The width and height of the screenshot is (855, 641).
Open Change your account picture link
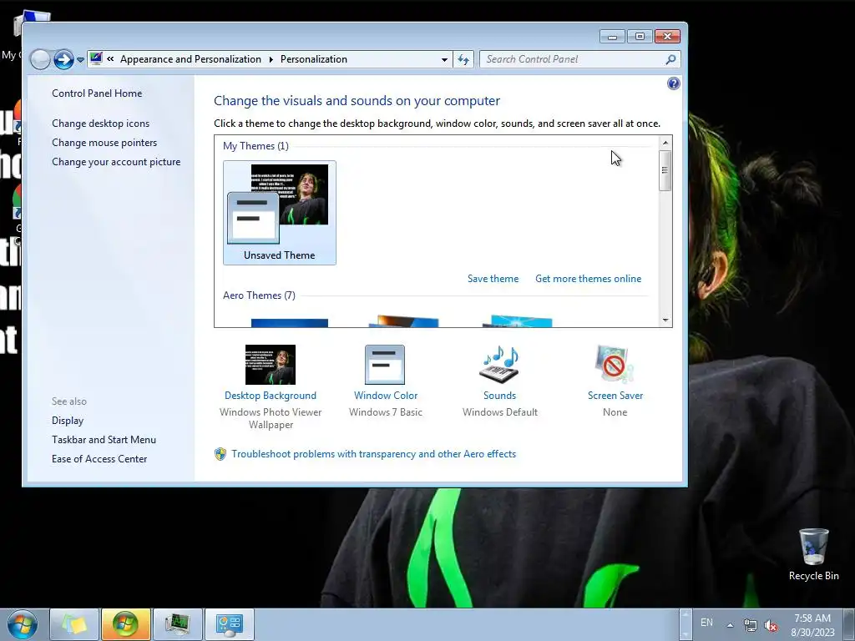point(116,161)
